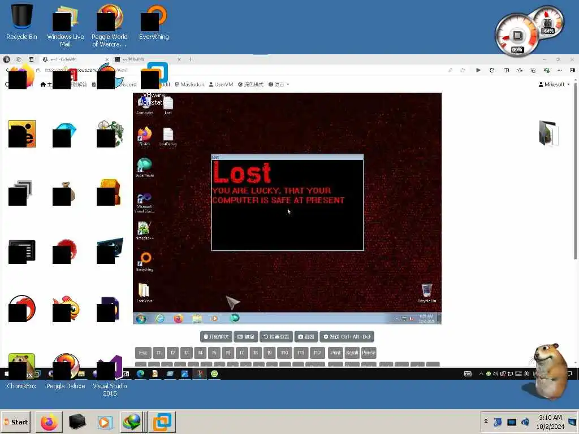Expand the language dropdown in CollabVM navbar

coord(279,84)
